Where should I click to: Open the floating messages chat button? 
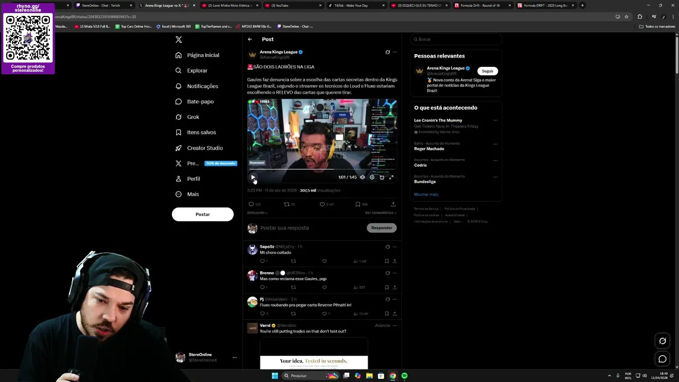click(x=663, y=359)
